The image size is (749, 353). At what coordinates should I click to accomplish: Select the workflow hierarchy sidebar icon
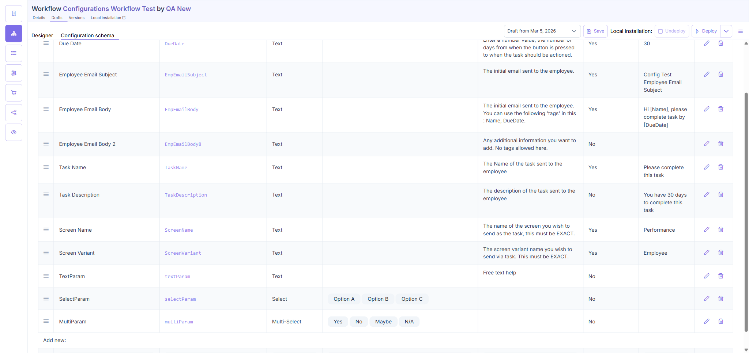(x=14, y=34)
